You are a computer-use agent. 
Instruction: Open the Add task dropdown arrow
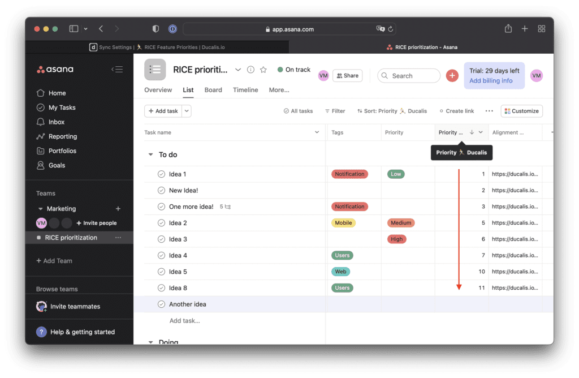[187, 111]
